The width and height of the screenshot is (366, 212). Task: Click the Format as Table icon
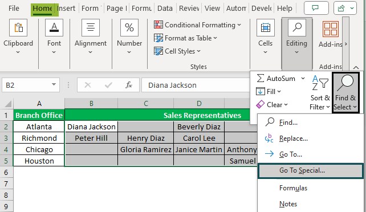pyautogui.click(x=158, y=38)
